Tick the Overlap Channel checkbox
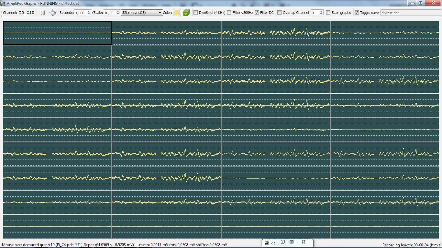The height and width of the screenshot is (248, 442). click(280, 13)
